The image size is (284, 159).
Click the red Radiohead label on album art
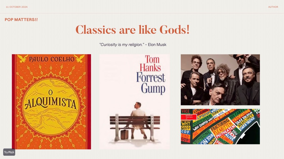click(189, 117)
